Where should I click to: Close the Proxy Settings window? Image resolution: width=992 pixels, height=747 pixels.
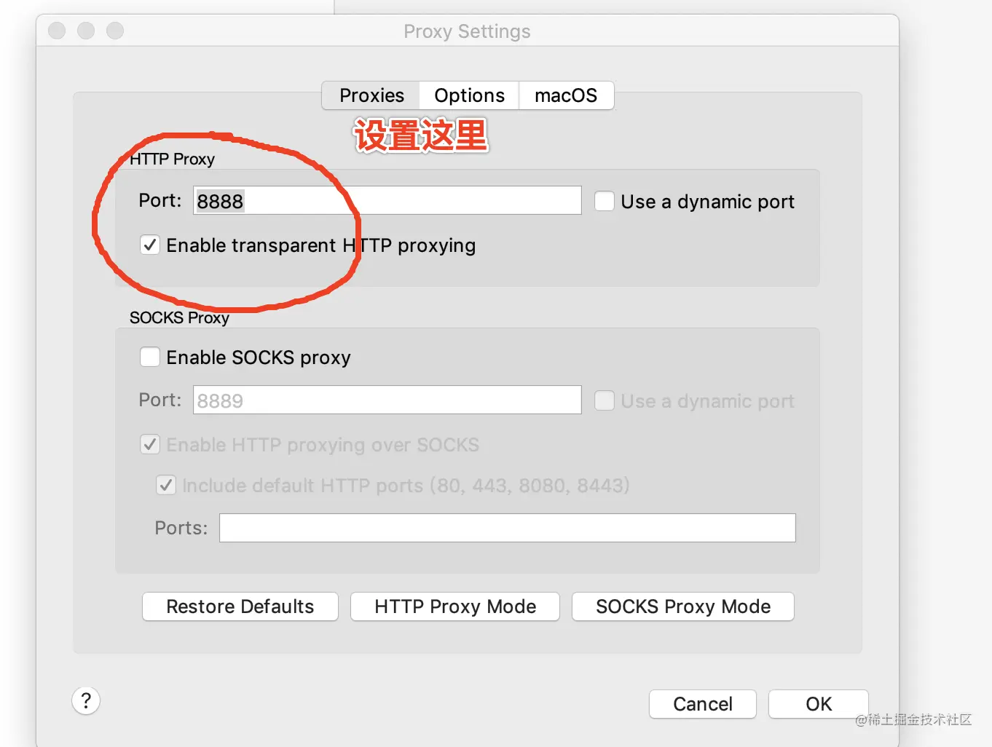point(57,31)
